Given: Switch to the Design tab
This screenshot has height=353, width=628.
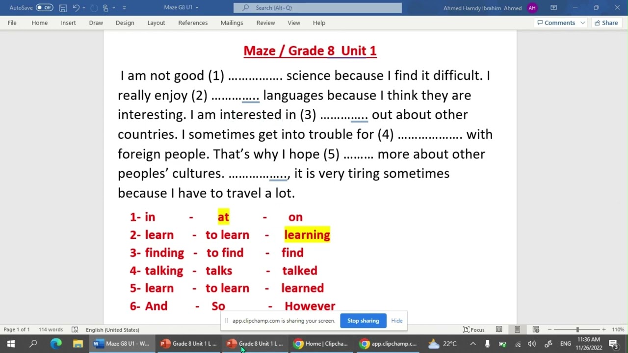Looking at the screenshot, I should (x=125, y=23).
